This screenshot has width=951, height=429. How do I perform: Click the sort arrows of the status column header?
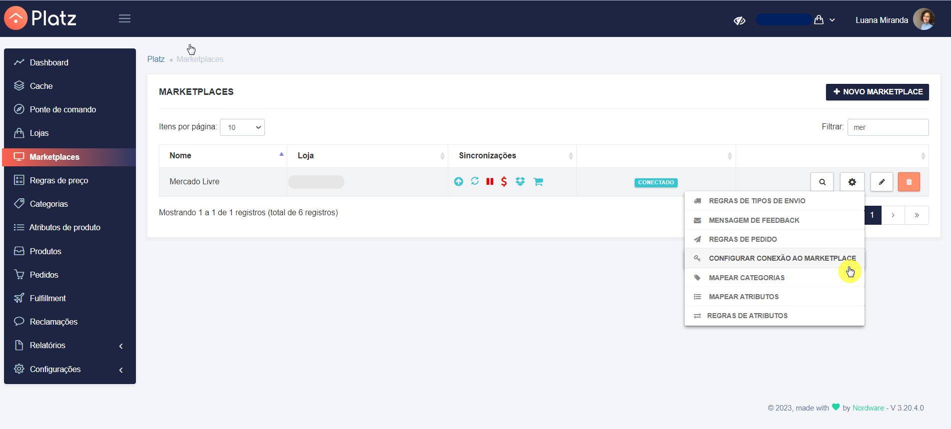point(730,156)
